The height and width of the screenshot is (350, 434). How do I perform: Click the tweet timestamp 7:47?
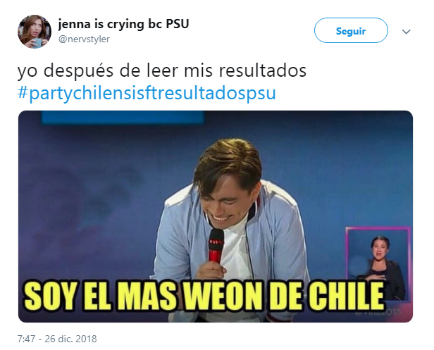tap(26, 339)
